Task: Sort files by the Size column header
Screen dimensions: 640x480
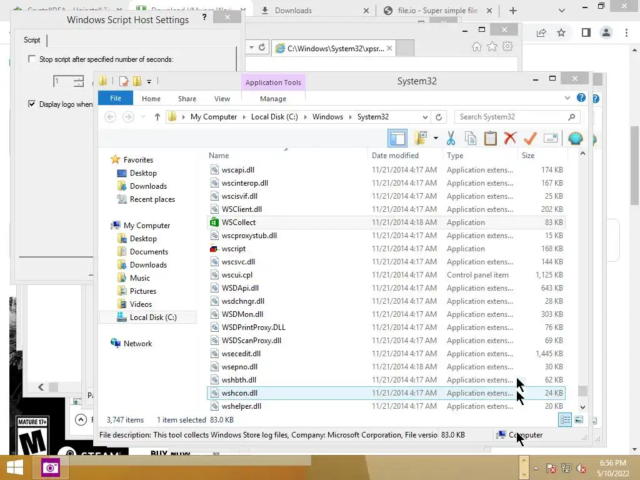Action: pos(542,156)
